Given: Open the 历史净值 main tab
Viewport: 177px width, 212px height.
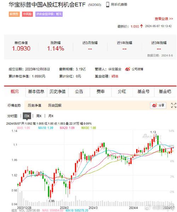Looking at the screenshot, I should 58,91.
